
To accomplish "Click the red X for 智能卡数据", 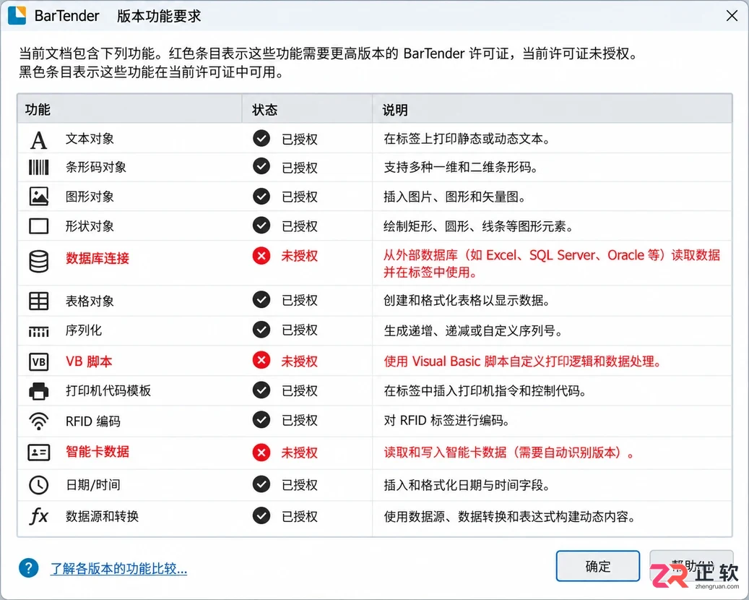I will [x=261, y=453].
